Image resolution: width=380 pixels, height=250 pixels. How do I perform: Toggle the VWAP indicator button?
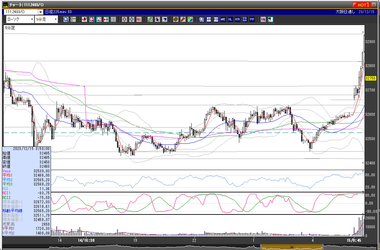pyautogui.click(x=202, y=19)
